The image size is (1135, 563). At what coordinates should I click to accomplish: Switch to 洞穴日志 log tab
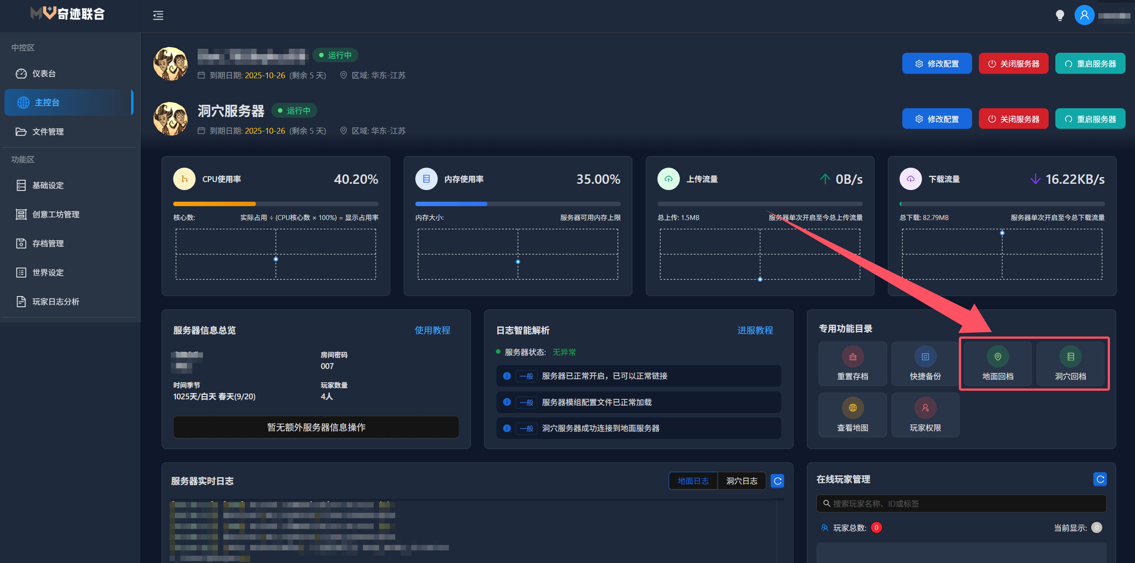click(742, 481)
